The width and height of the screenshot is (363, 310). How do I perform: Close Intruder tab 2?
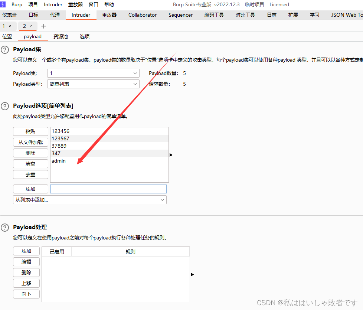(x=30, y=26)
